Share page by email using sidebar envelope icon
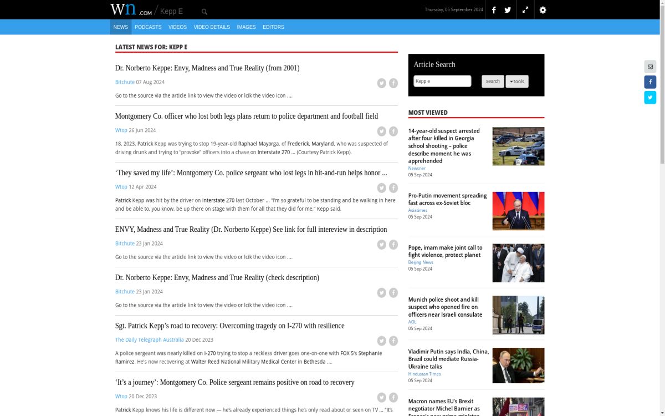 [x=650, y=67]
